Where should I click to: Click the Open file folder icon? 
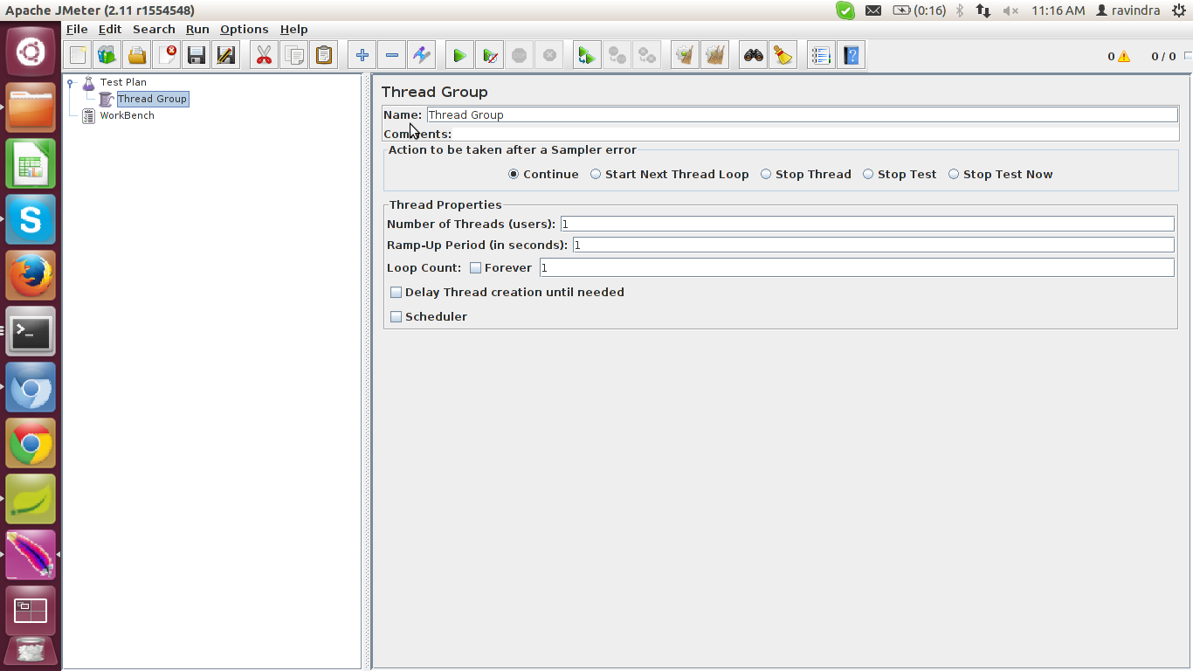pos(137,56)
